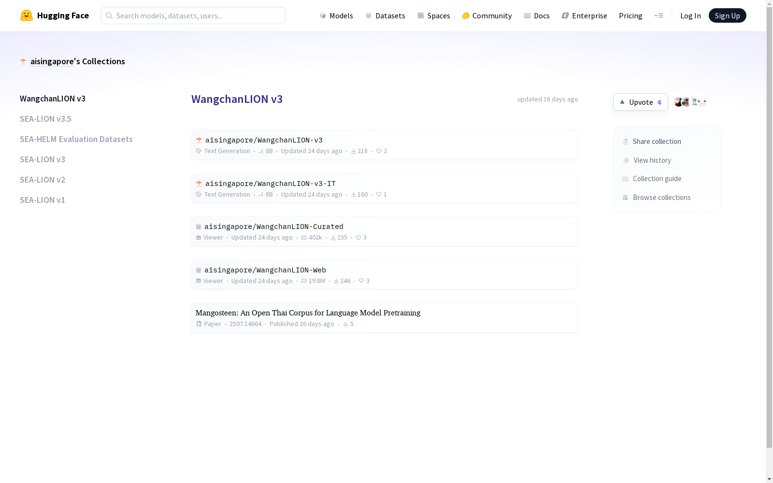Click the Share collection button
The width and height of the screenshot is (773, 483).
point(652,142)
